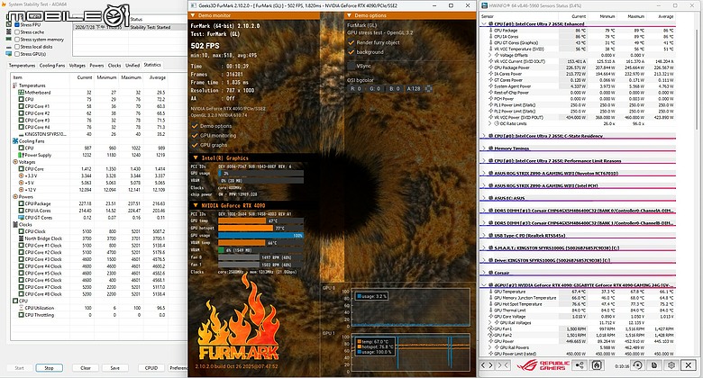Screen dimensions: 703x378
Task: Click the G: 0 color value field
Action: pos(375,89)
